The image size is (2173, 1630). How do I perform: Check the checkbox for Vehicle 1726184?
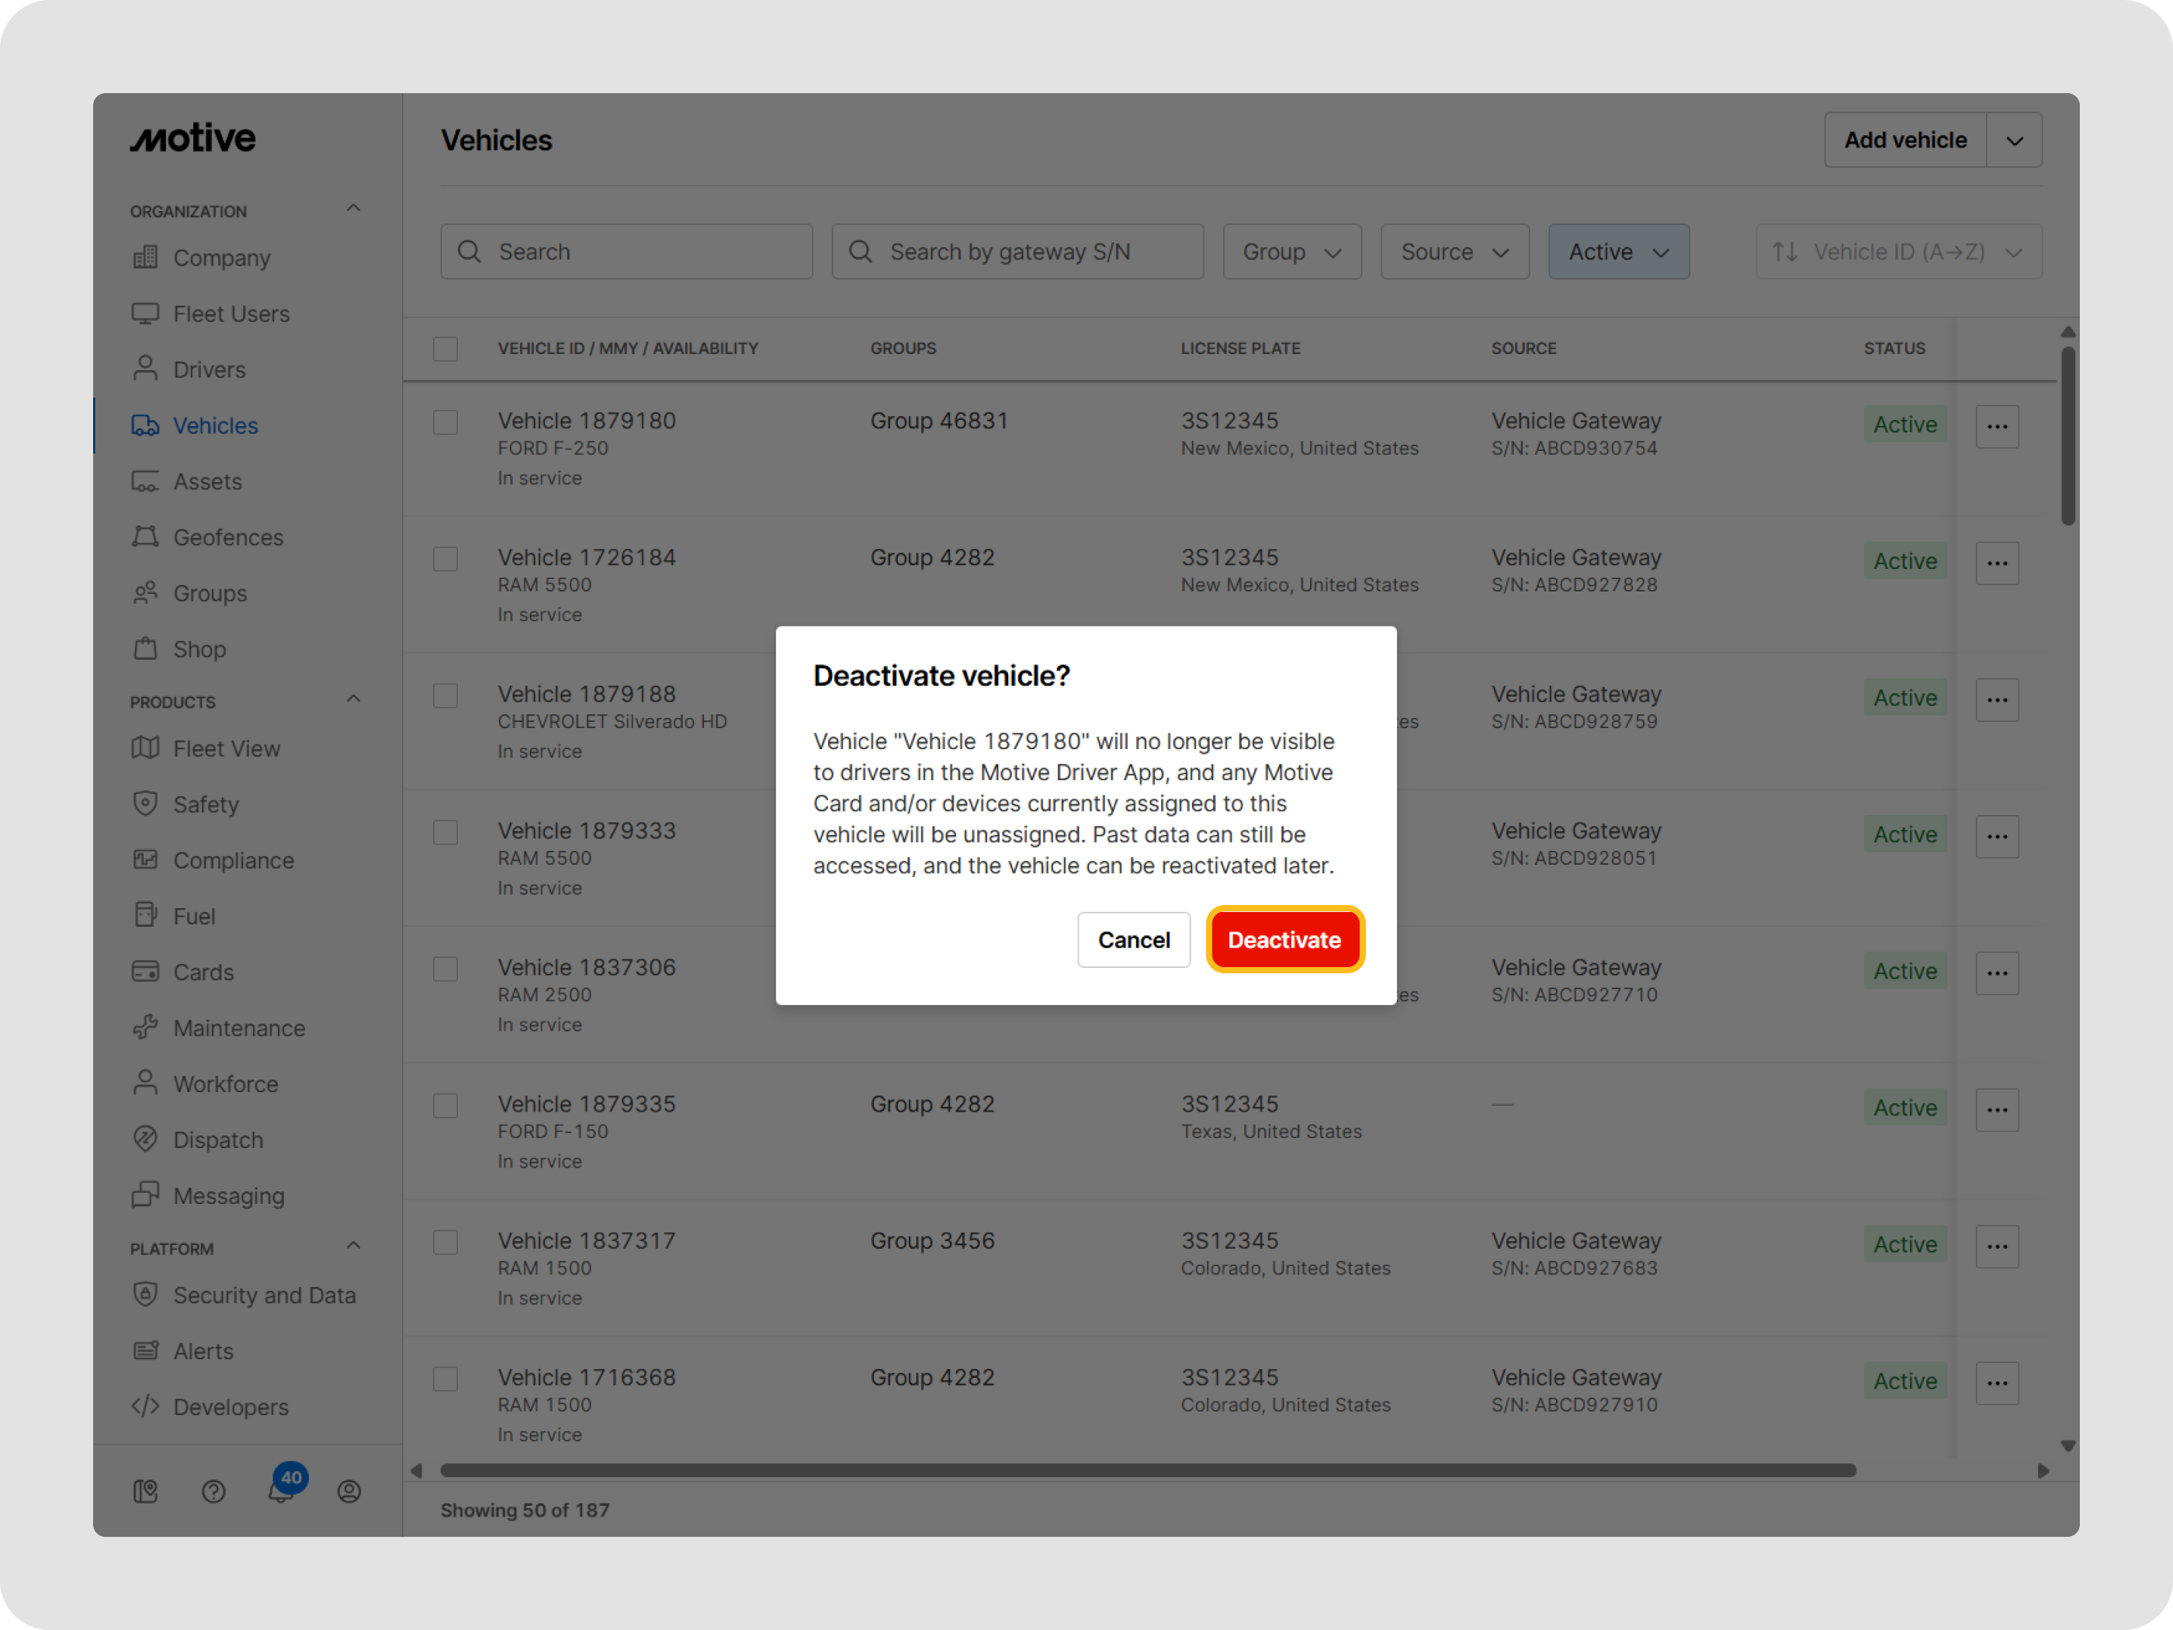(445, 558)
